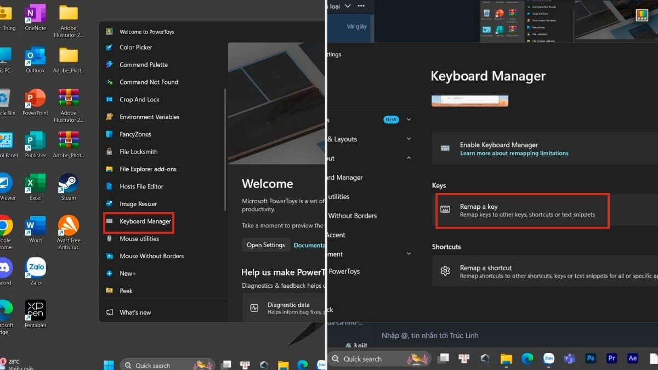Open the What's new entry
The height and width of the screenshot is (370, 658).
click(135, 312)
